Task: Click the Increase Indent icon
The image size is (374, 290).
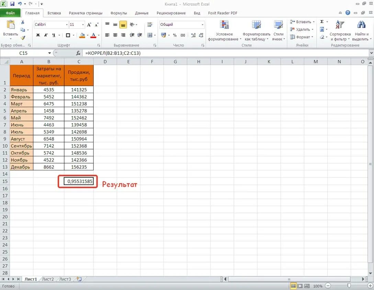Action: [140, 35]
